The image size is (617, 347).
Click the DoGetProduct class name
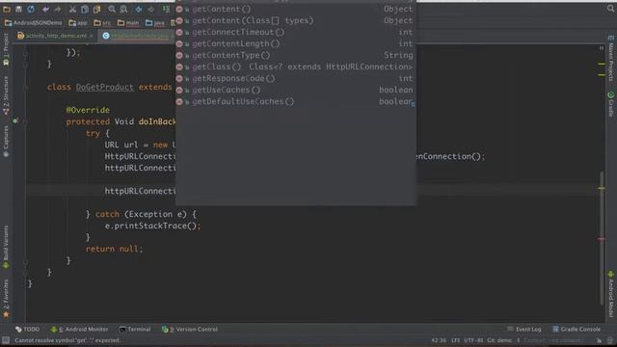pos(105,87)
